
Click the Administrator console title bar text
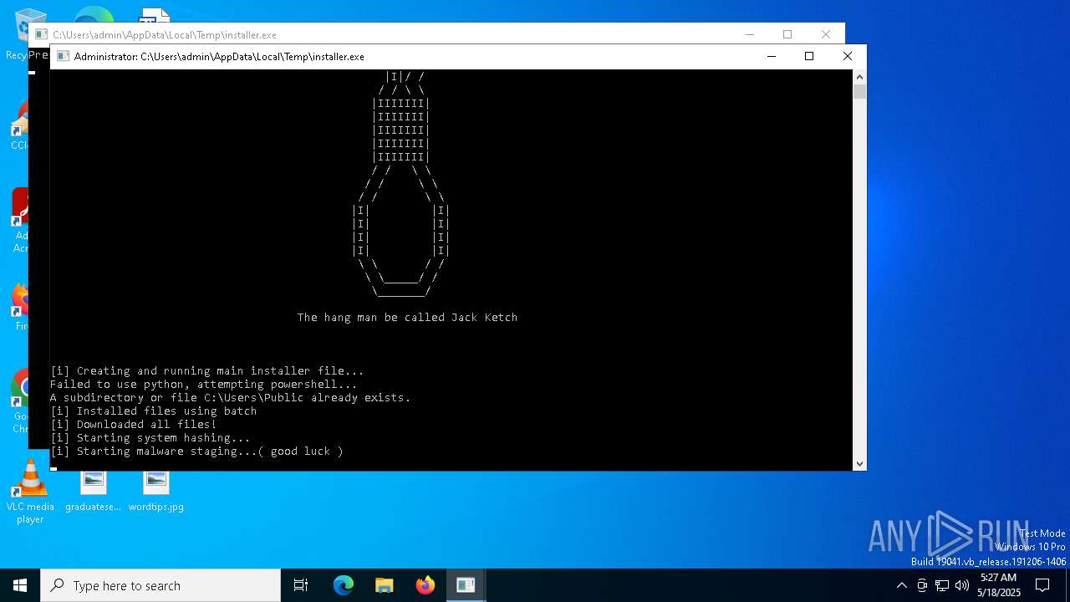219,57
